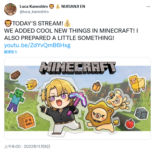
Task: Click the tweet timestamp 2022年11月8日
Action: click(x=37, y=147)
